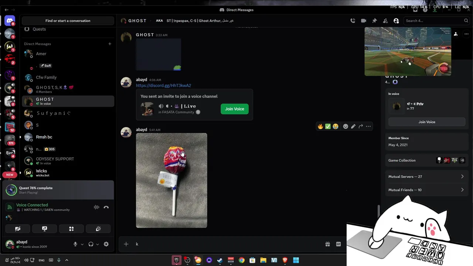This screenshot has height=266, width=473.
Task: React with the green check mark emoji
Action: click(328, 126)
